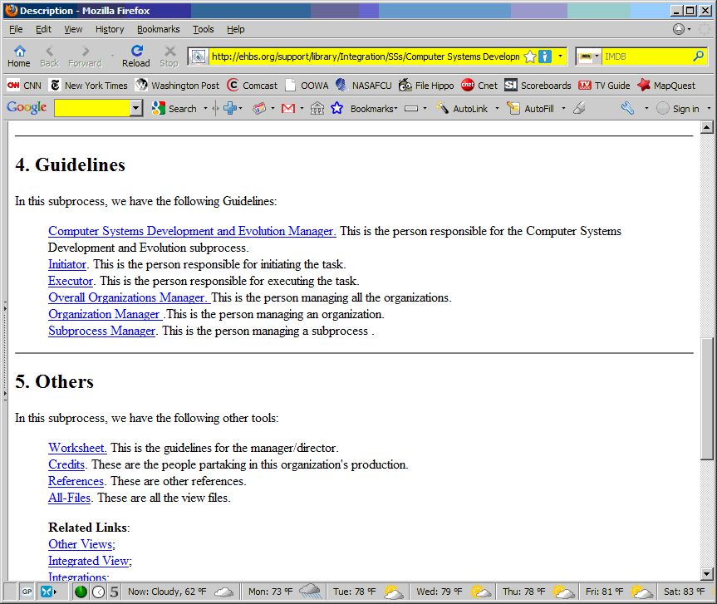Screen dimensions: 717x604
Task: Open the Tools menu
Action: (203, 29)
